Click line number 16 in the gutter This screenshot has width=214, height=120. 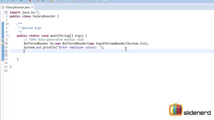(6, 71)
